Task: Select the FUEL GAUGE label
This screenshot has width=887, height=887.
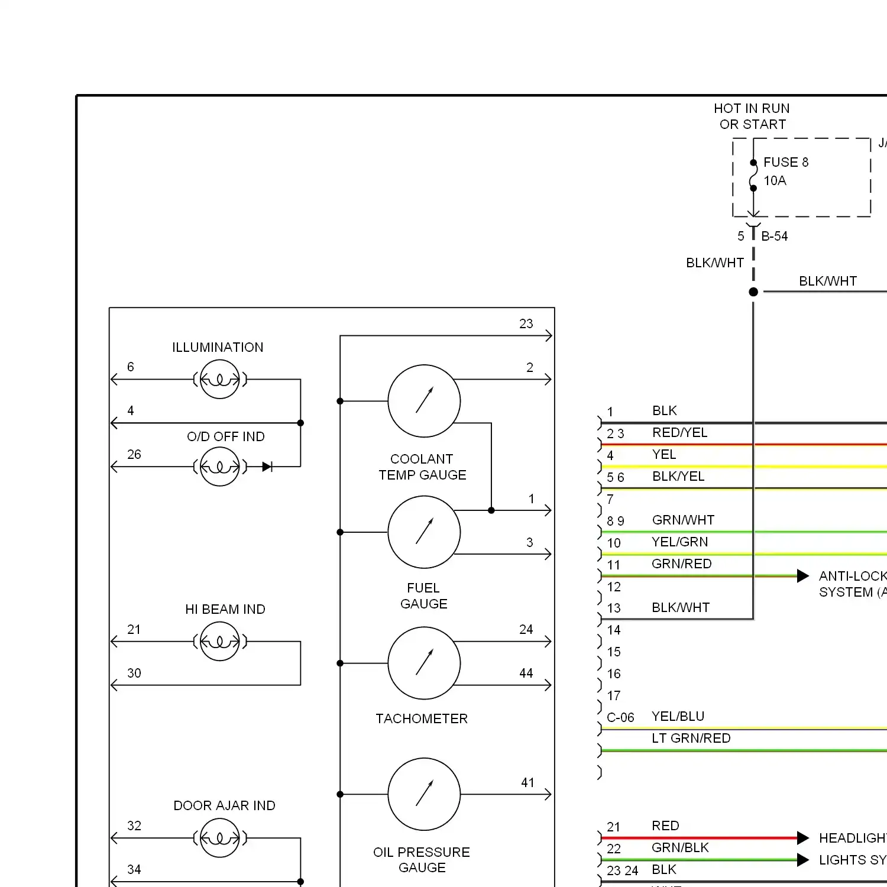Action: [424, 596]
